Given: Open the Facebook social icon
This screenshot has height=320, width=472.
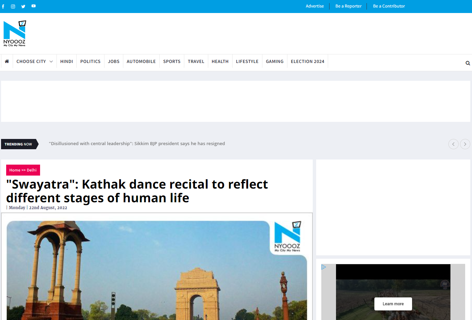Looking at the screenshot, I should pos(3,7).
